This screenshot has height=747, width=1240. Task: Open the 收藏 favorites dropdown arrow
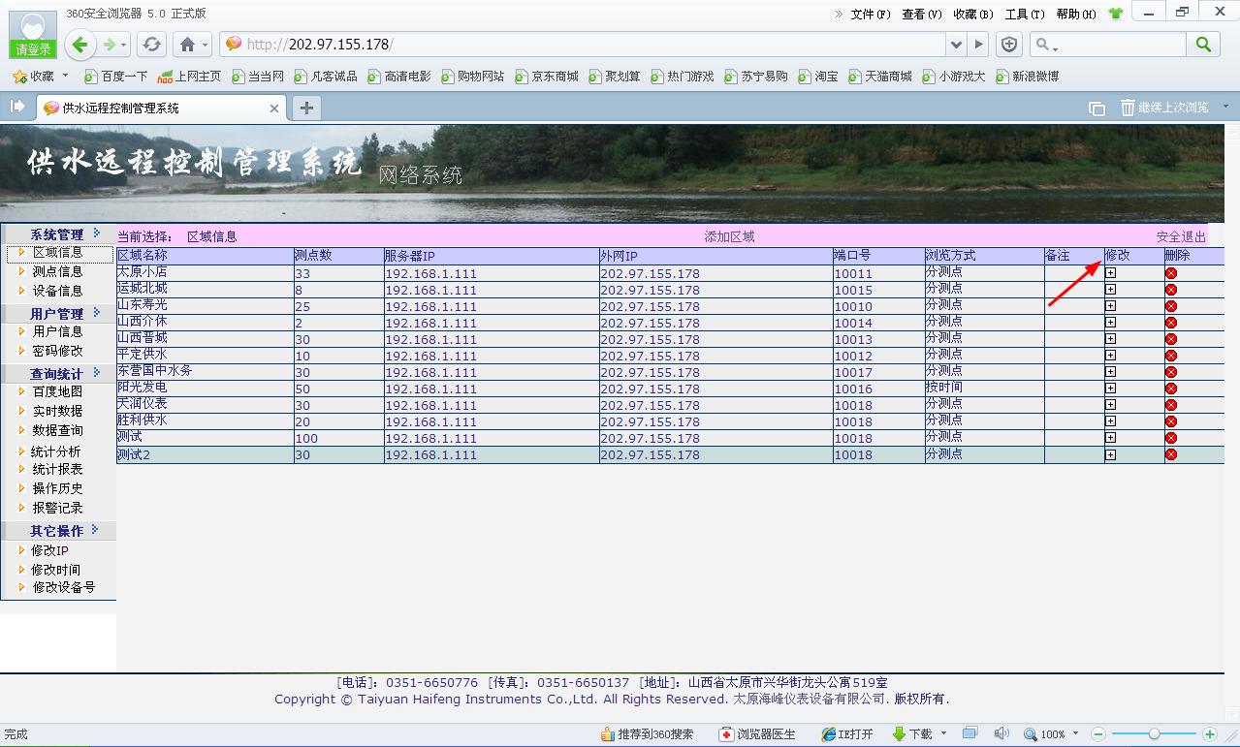pyautogui.click(x=66, y=76)
